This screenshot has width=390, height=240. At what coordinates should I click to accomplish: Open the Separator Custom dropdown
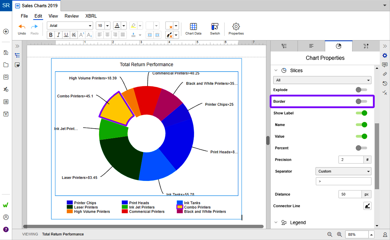343,171
